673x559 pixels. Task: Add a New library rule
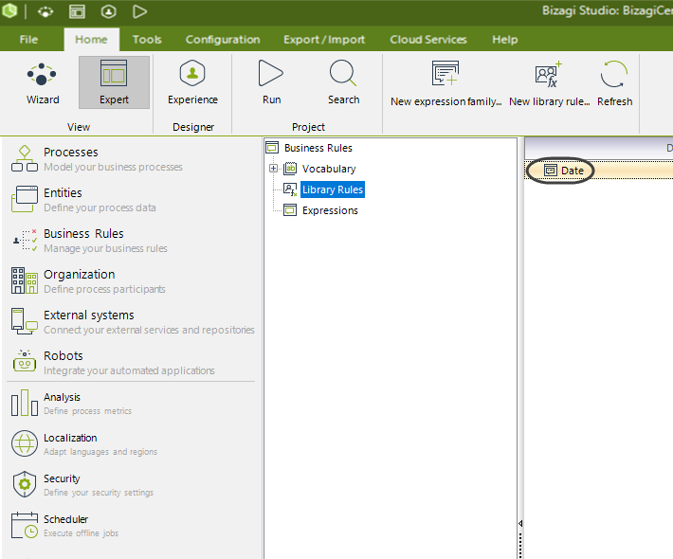point(550,83)
